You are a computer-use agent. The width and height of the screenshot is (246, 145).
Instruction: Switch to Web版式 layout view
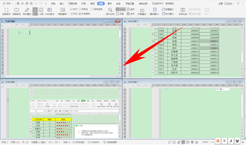pos(50,12)
